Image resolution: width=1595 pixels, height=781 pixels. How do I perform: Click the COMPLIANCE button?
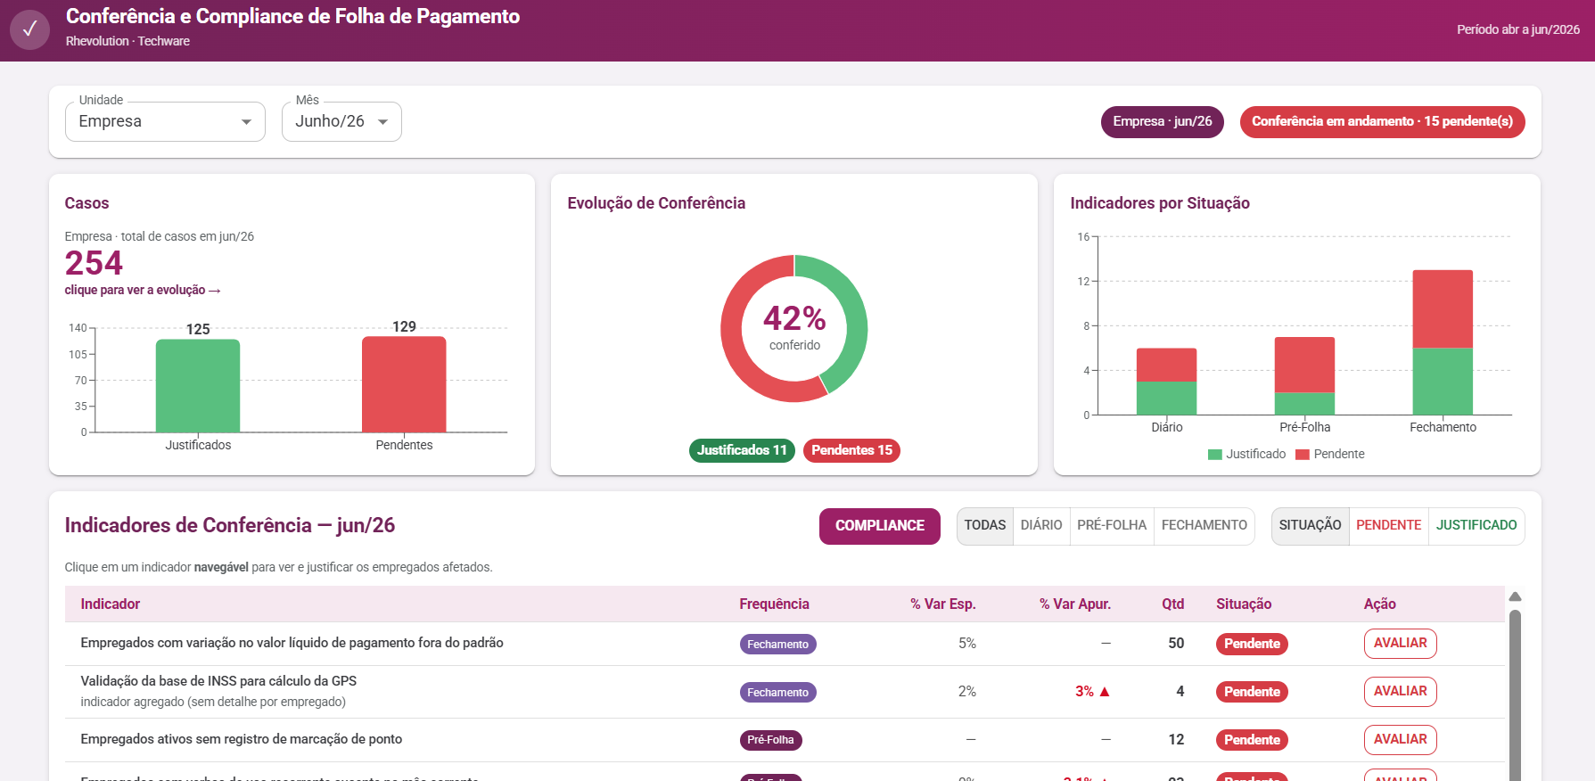pos(880,526)
